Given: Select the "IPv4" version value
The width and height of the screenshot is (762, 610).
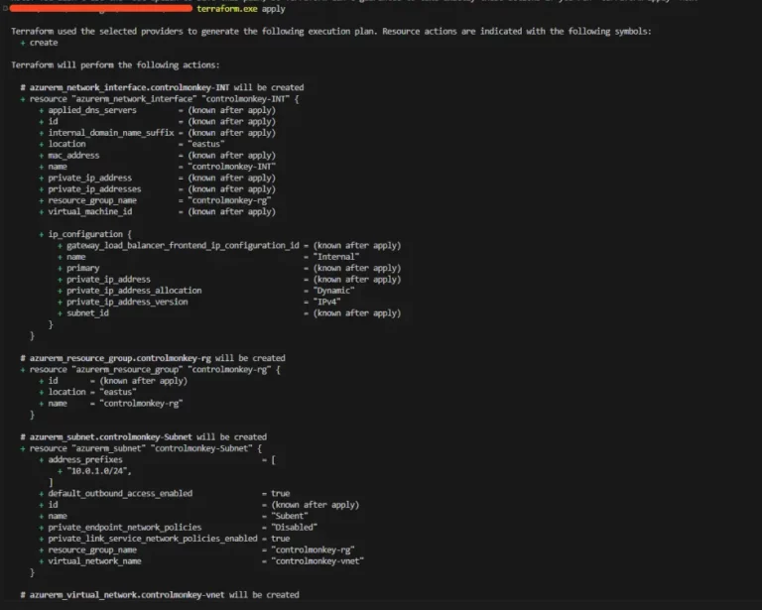Looking at the screenshot, I should coord(327,303).
